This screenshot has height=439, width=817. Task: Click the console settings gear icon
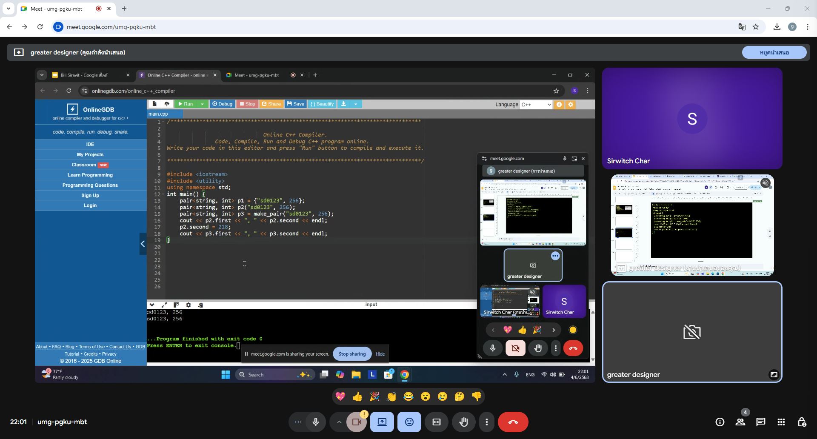[x=189, y=305]
